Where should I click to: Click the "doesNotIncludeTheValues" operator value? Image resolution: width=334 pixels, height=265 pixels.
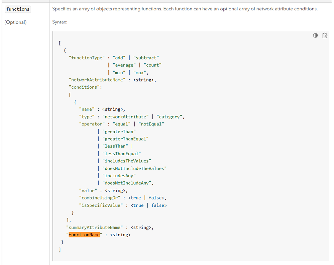134,168
